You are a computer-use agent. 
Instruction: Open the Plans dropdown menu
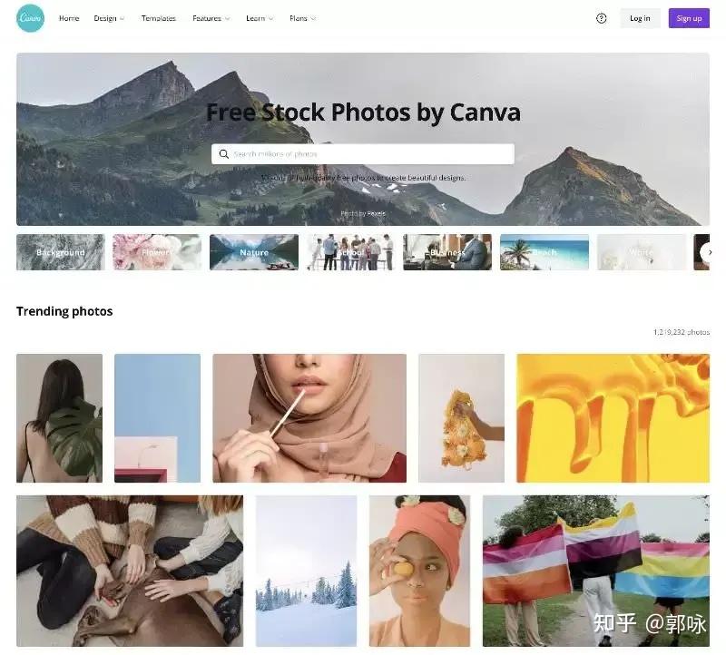(302, 18)
